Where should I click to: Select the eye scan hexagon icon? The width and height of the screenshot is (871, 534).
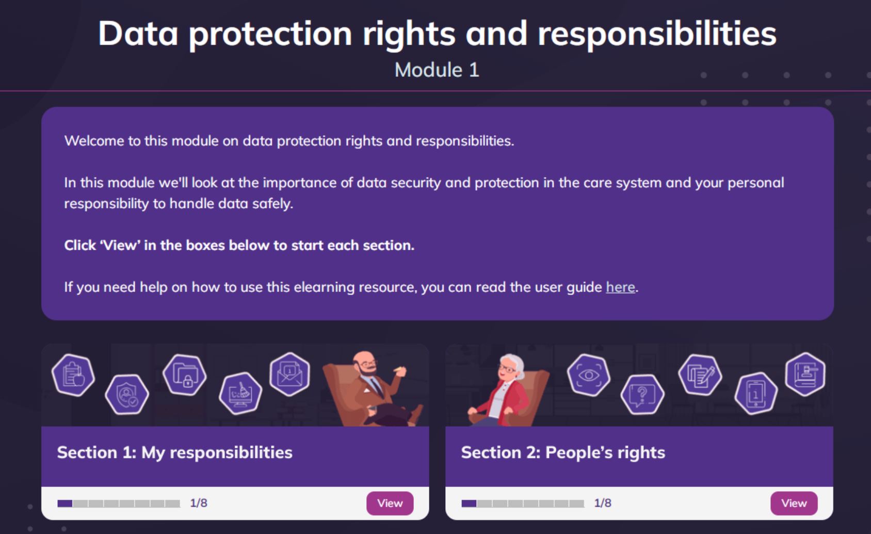(589, 375)
